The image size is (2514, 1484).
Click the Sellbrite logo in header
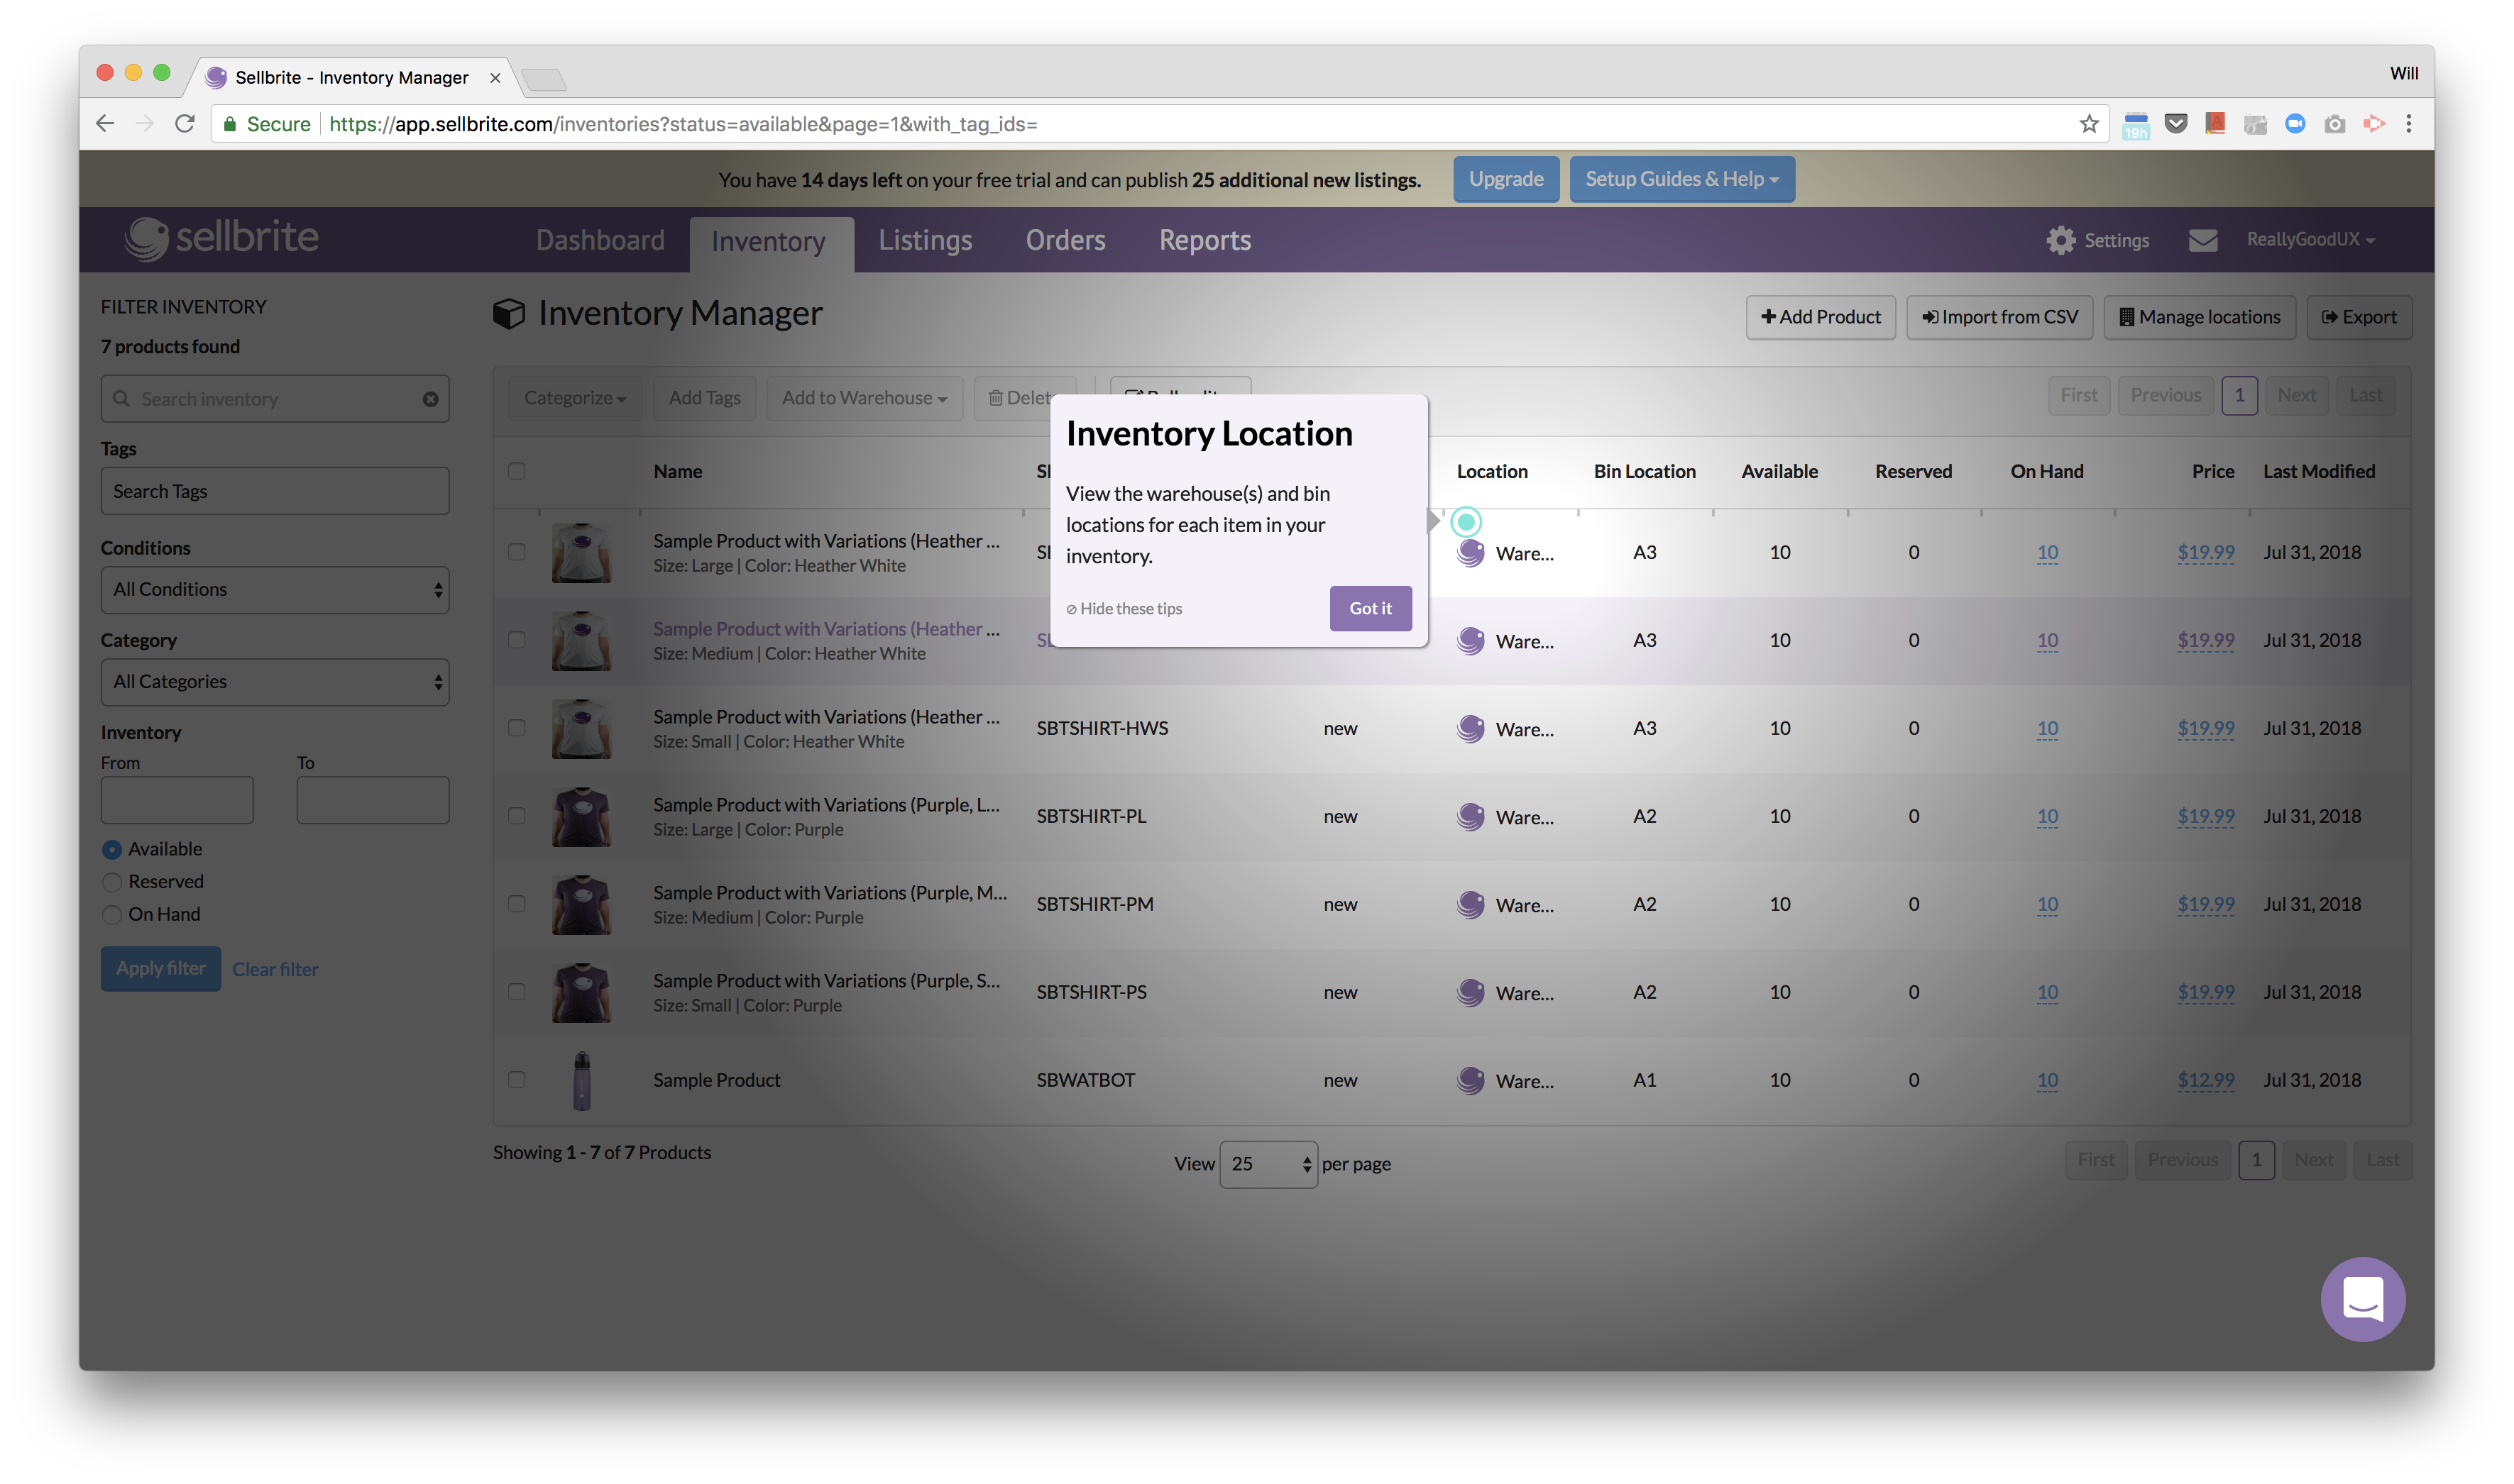pos(221,238)
